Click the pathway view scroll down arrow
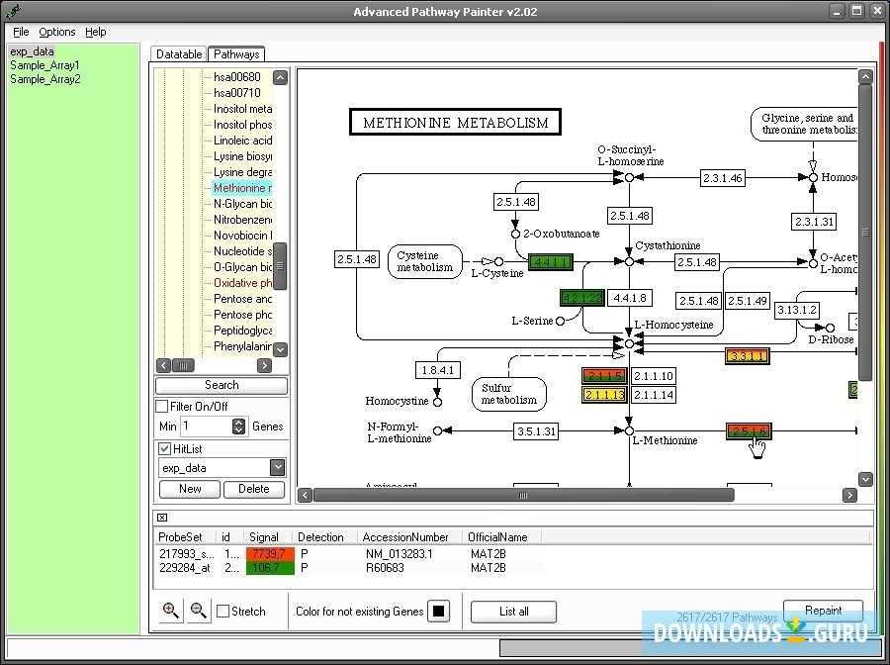Image resolution: width=890 pixels, height=665 pixels. 865,479
